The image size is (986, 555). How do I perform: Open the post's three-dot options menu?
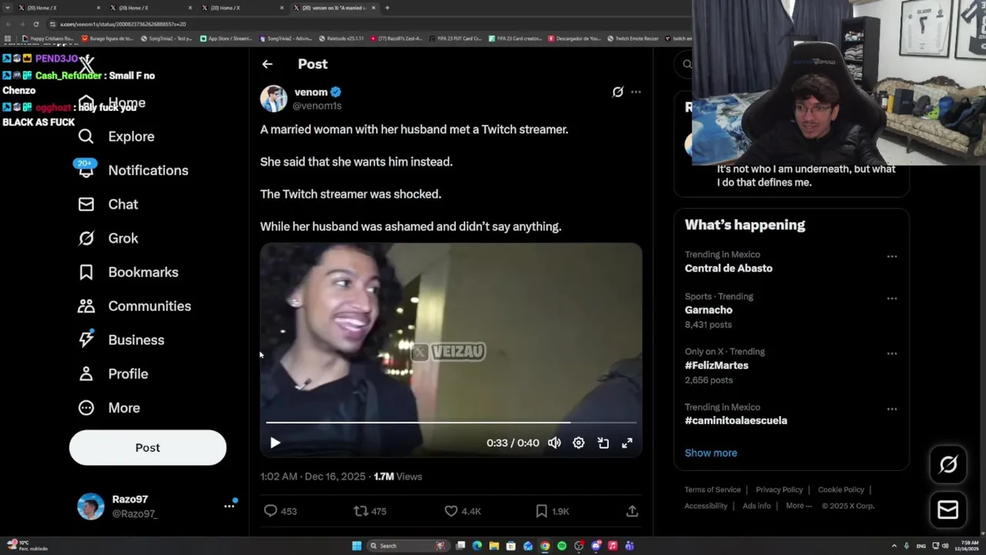pyautogui.click(x=636, y=92)
